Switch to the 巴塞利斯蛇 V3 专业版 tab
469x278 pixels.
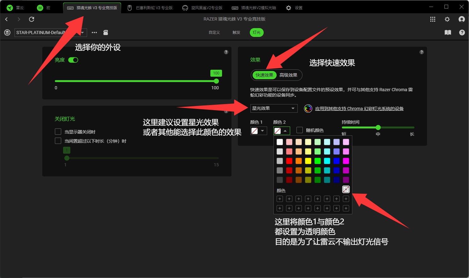pos(150,8)
